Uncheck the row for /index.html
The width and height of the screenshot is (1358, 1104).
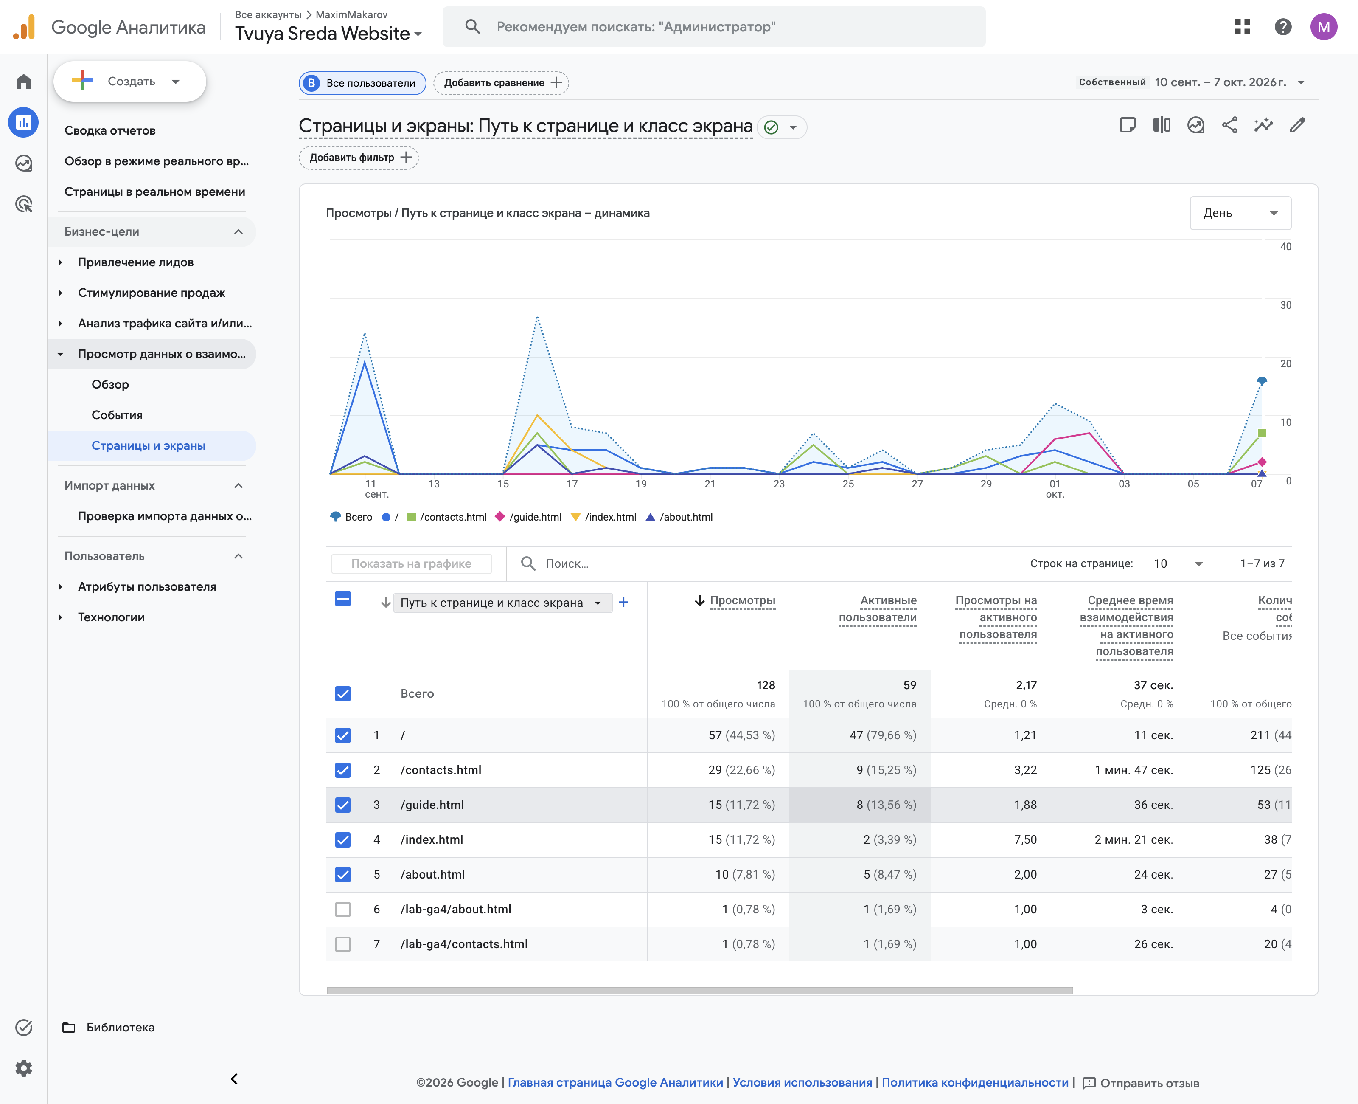[x=342, y=840]
